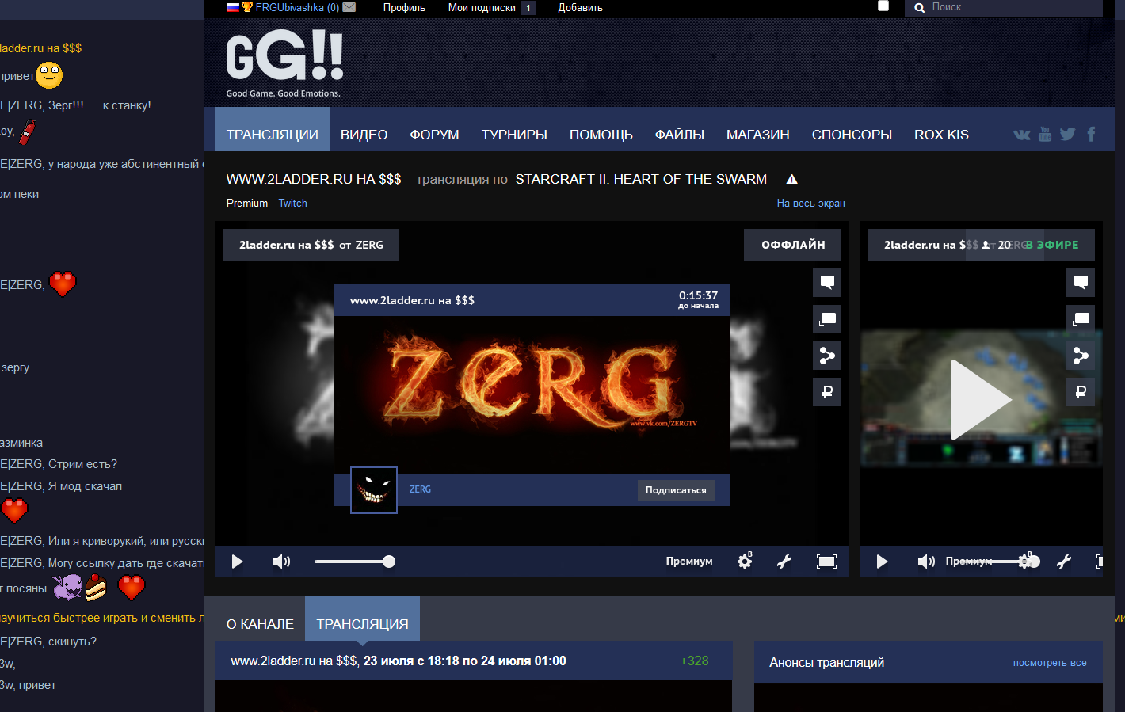Mute volume in the offline player
The height and width of the screenshot is (712, 1125).
pyautogui.click(x=281, y=562)
